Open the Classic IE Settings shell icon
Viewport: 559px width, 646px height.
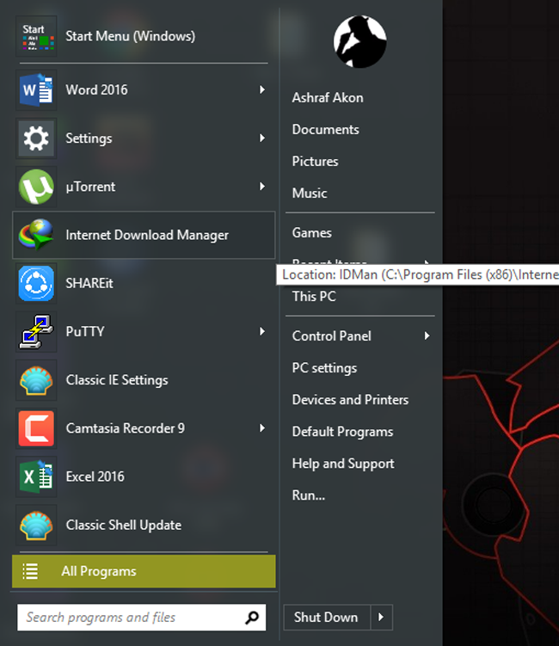tap(36, 380)
